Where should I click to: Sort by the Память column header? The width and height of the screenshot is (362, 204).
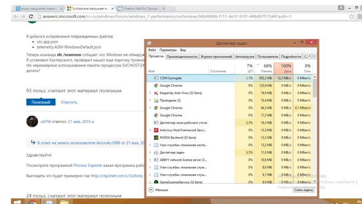coord(264,68)
